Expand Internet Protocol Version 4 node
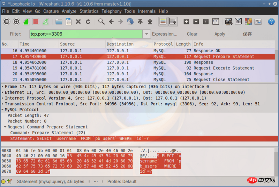Image resolution: width=279 pixels, height=187 pixels. (x=2, y=98)
